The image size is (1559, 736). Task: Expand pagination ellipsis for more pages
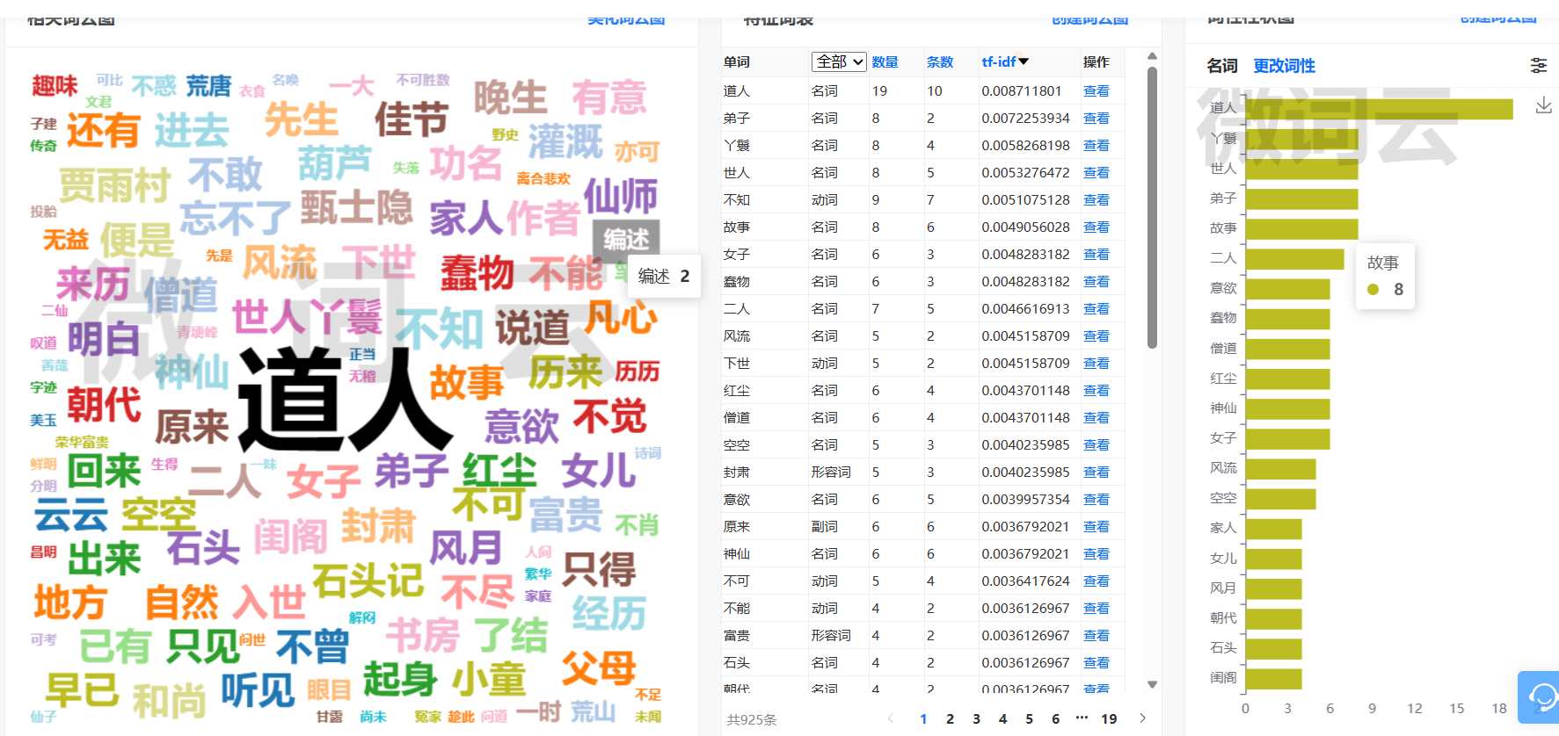(1082, 717)
